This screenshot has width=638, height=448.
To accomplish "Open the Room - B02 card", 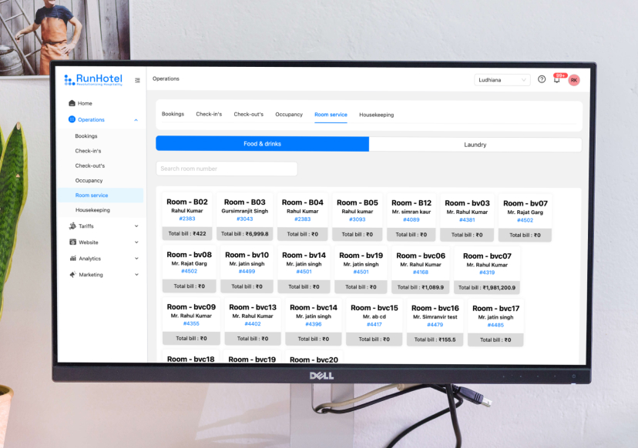I will (x=187, y=216).
